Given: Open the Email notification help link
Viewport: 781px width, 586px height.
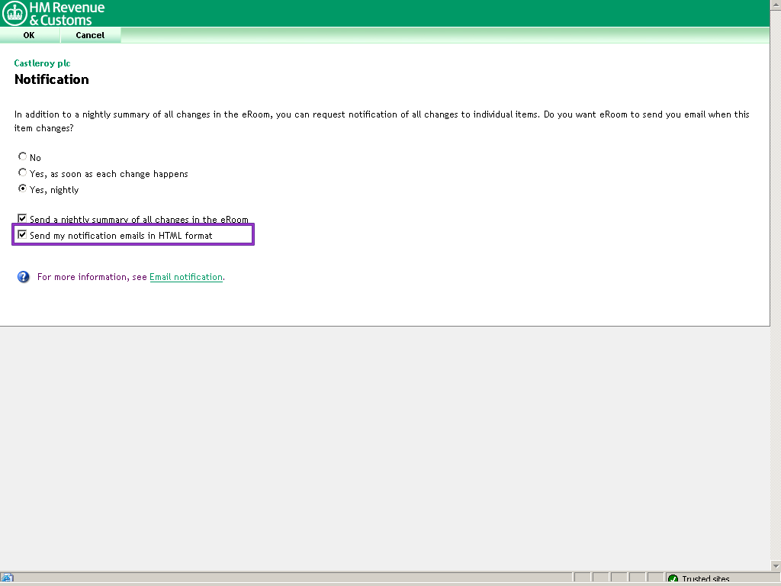Looking at the screenshot, I should click(x=185, y=277).
